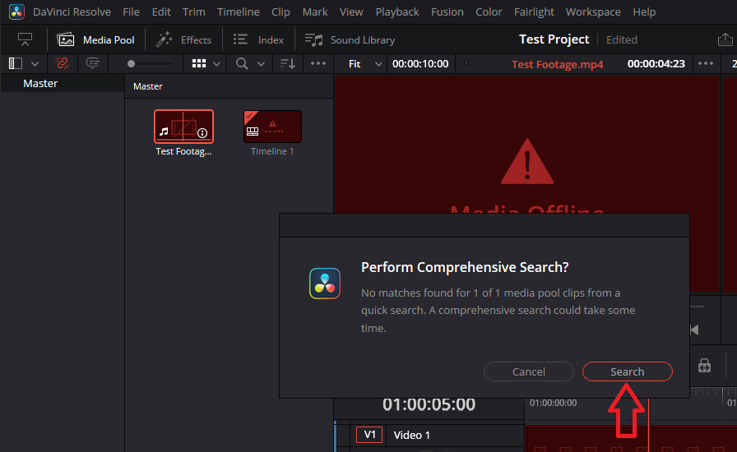Click the monitor layout icon at top left
Image resolution: width=737 pixels, height=452 pixels.
(25, 39)
